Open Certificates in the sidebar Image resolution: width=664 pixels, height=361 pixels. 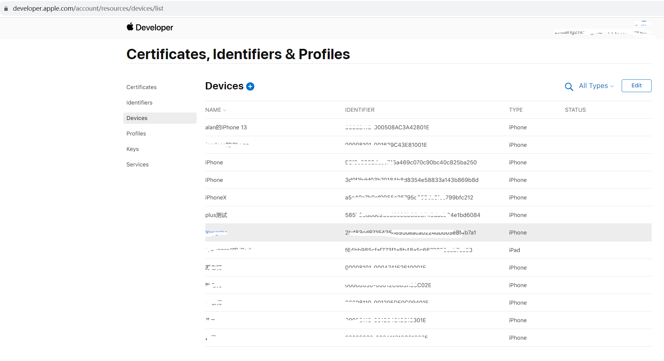pos(141,87)
